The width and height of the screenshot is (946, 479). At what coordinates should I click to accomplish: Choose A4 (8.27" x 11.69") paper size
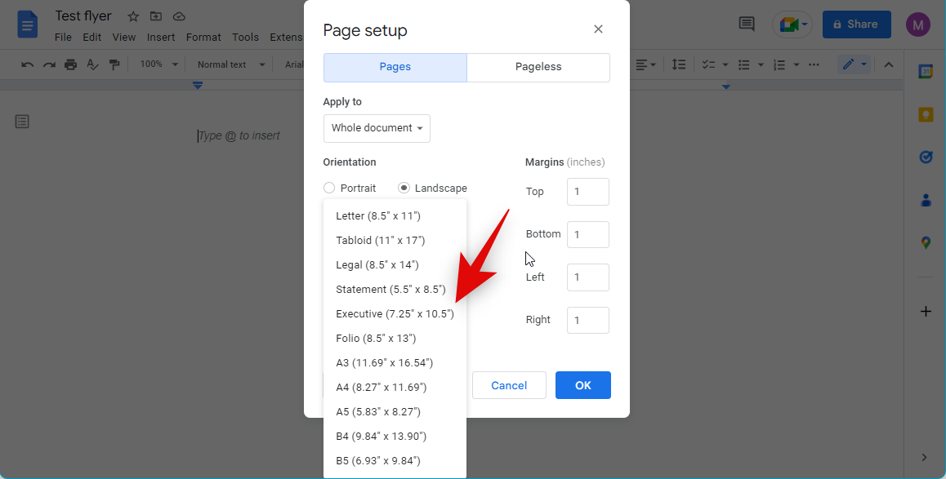[x=381, y=387]
